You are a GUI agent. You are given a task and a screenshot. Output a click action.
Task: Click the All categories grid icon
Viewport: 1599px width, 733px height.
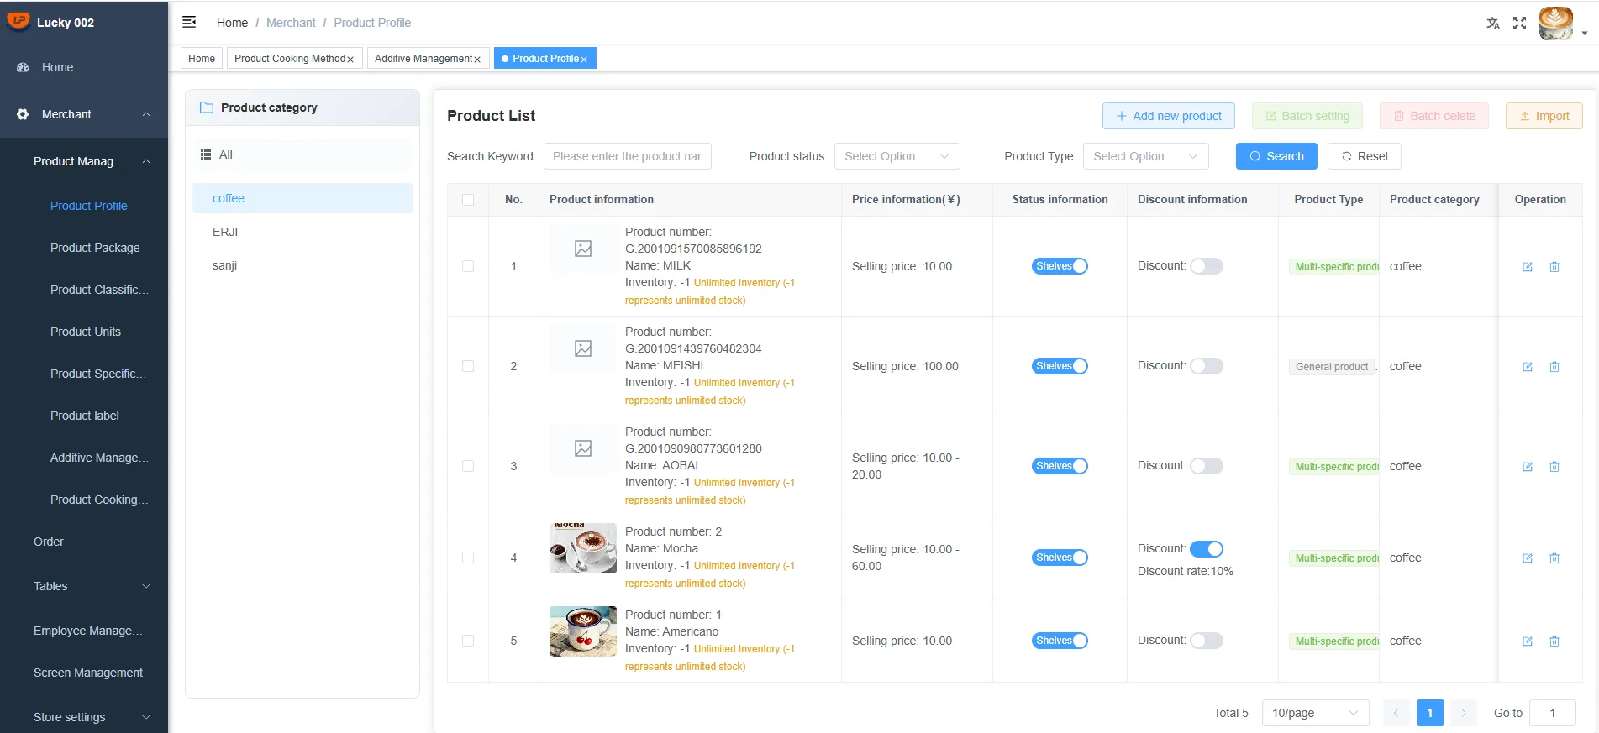[x=206, y=154]
